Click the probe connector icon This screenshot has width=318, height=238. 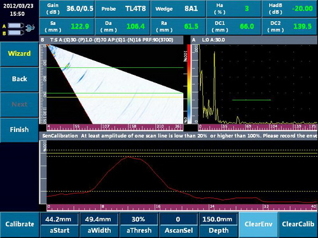pos(30,28)
